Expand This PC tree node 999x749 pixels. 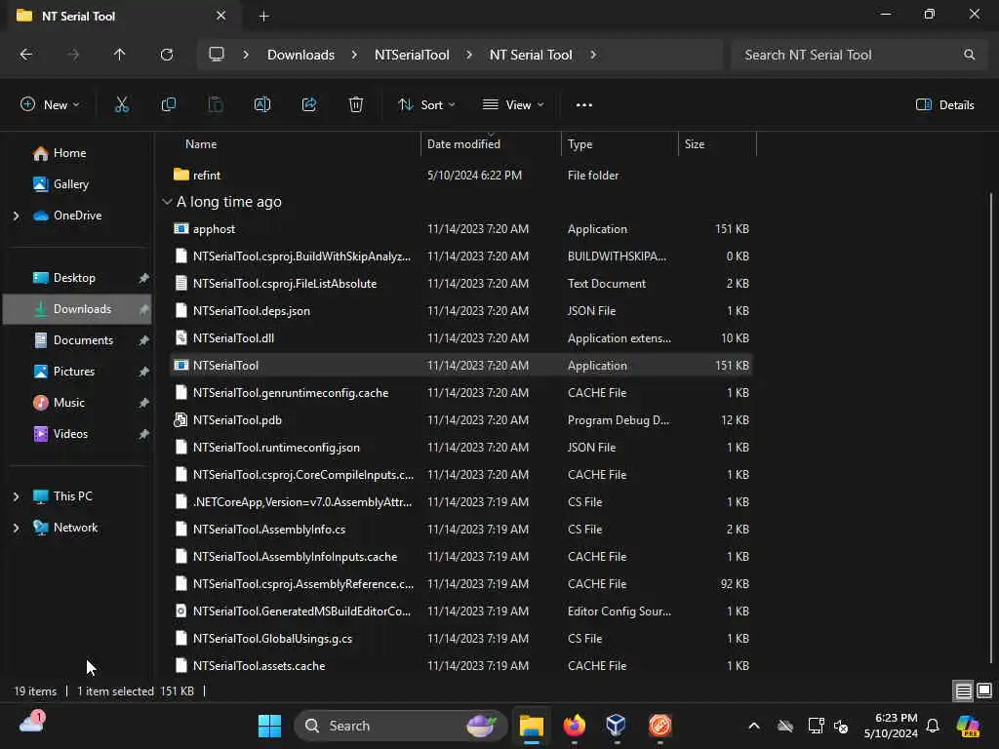(x=16, y=496)
